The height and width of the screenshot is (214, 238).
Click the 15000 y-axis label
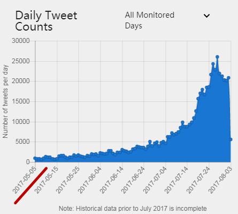(x=21, y=101)
